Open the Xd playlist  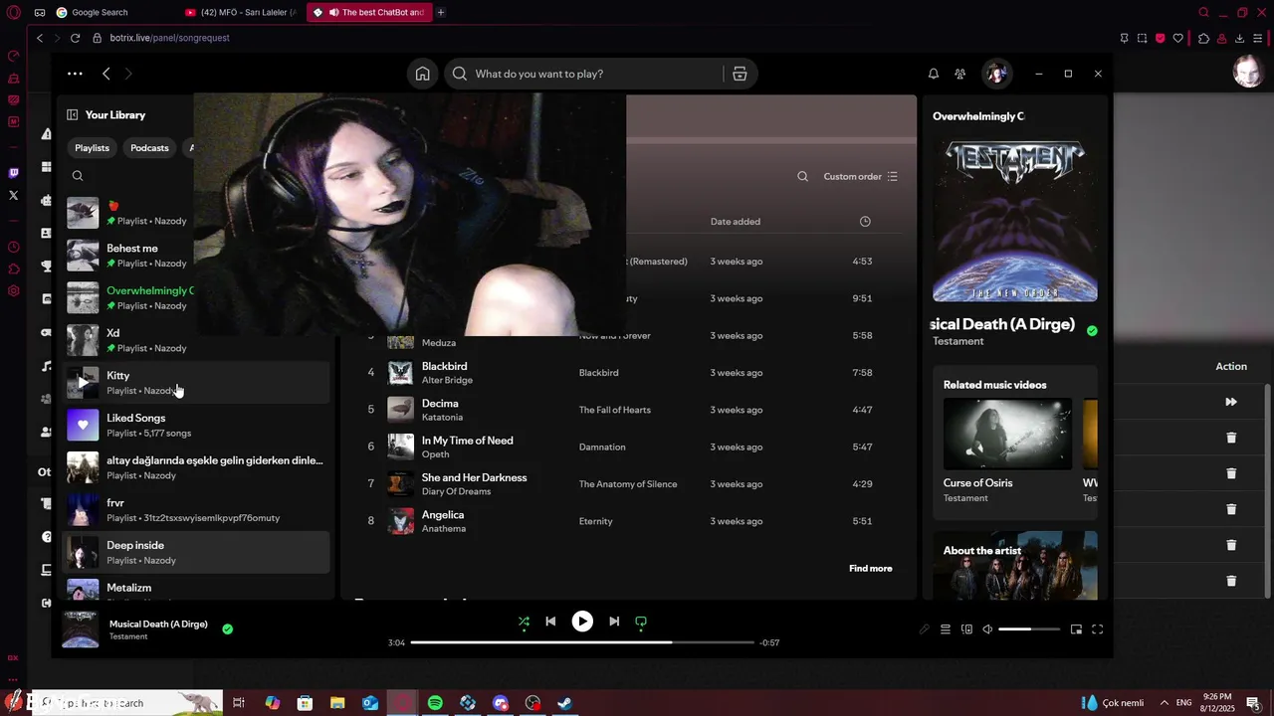click(129, 340)
